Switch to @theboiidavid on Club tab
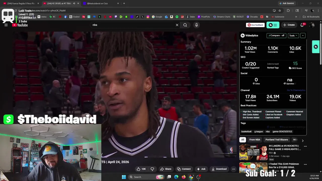Viewport: 322px width, 181px height. coord(101,3)
